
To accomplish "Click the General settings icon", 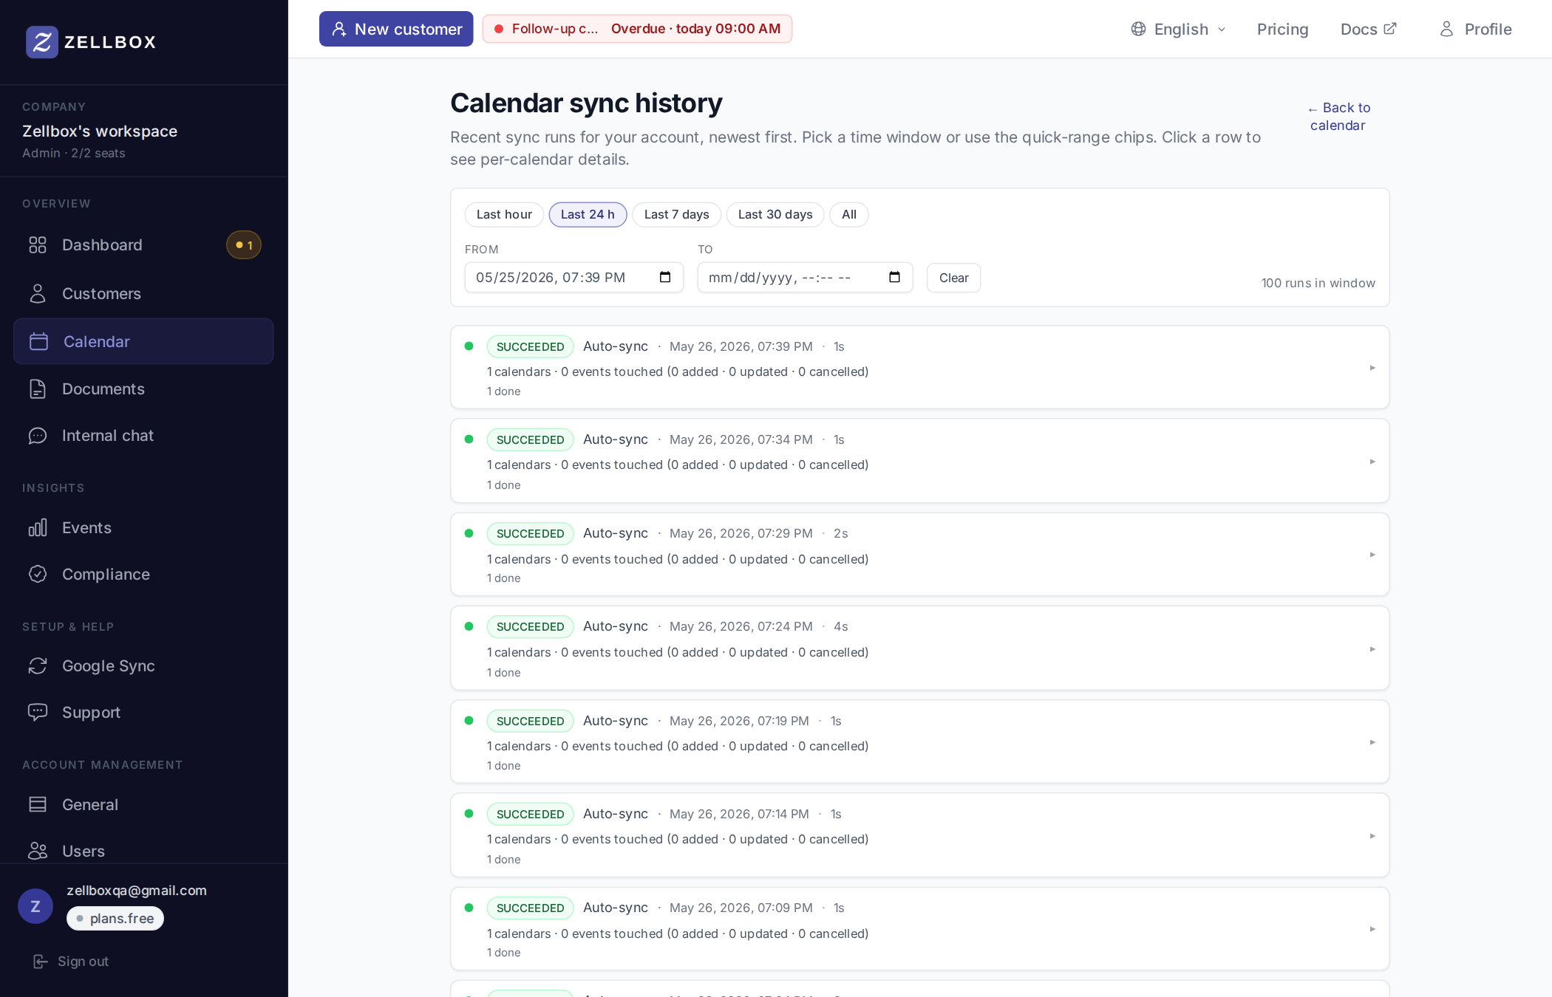I will [38, 805].
